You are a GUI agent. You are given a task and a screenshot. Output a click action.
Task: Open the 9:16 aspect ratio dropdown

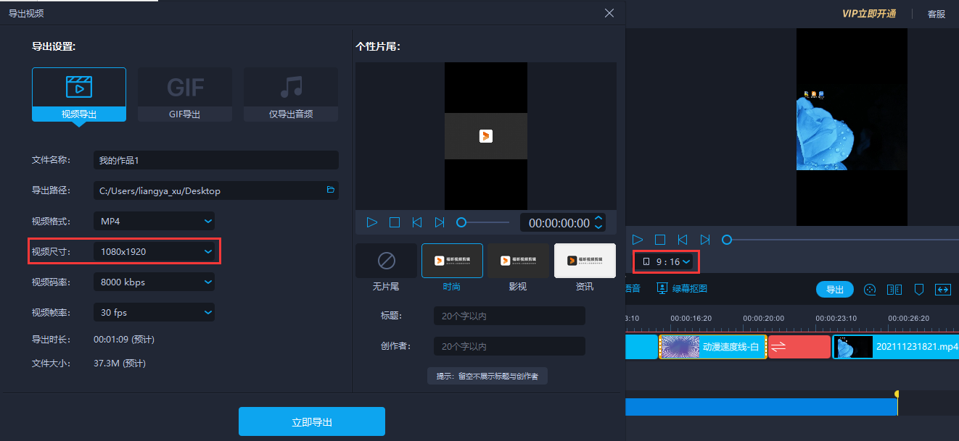[666, 261]
